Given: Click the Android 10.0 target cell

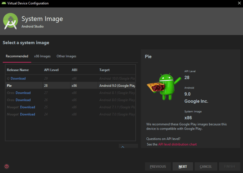Looking at the screenshot, I should click(117, 78).
